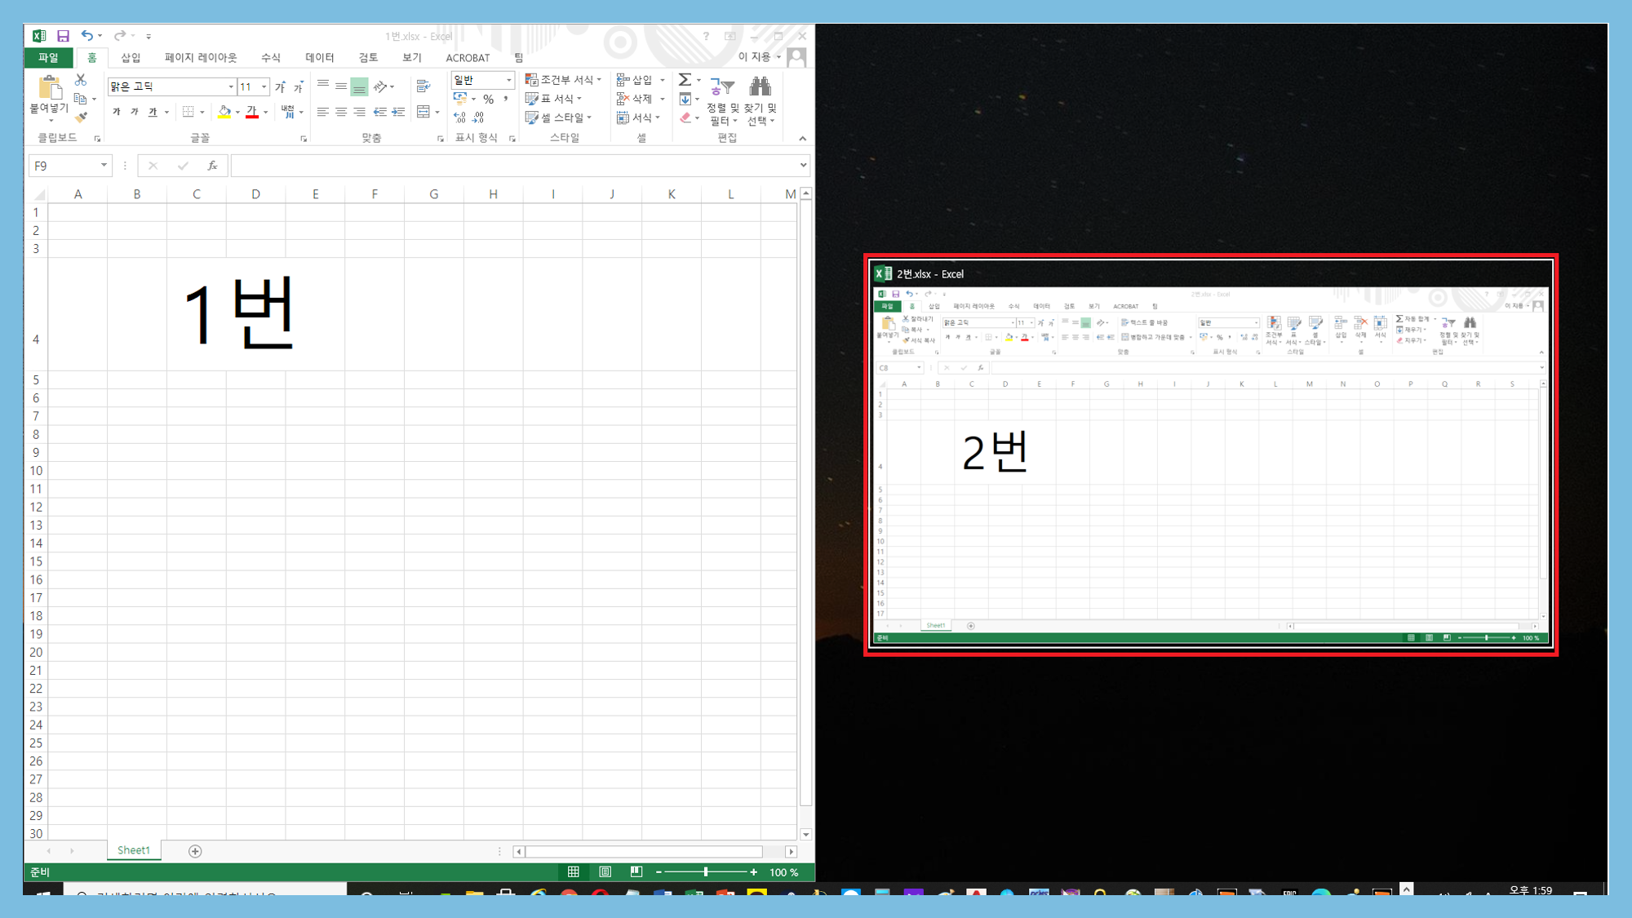The height and width of the screenshot is (918, 1632).
Task: Open the 데이터 ribbon tab
Action: point(319,58)
